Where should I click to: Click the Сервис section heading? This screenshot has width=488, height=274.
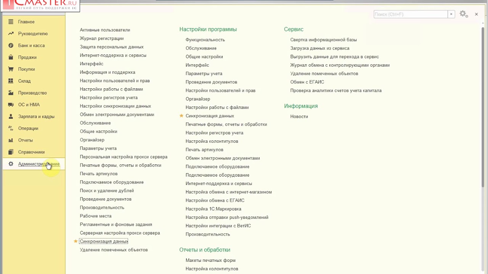[294, 29]
